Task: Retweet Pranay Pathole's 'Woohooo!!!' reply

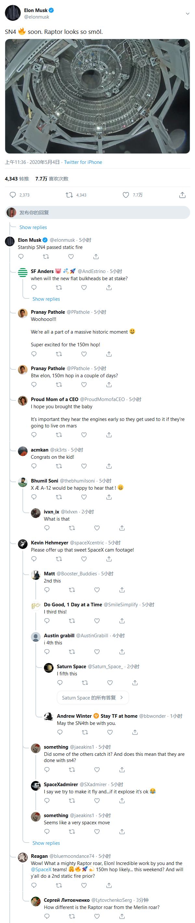Action: point(59,354)
